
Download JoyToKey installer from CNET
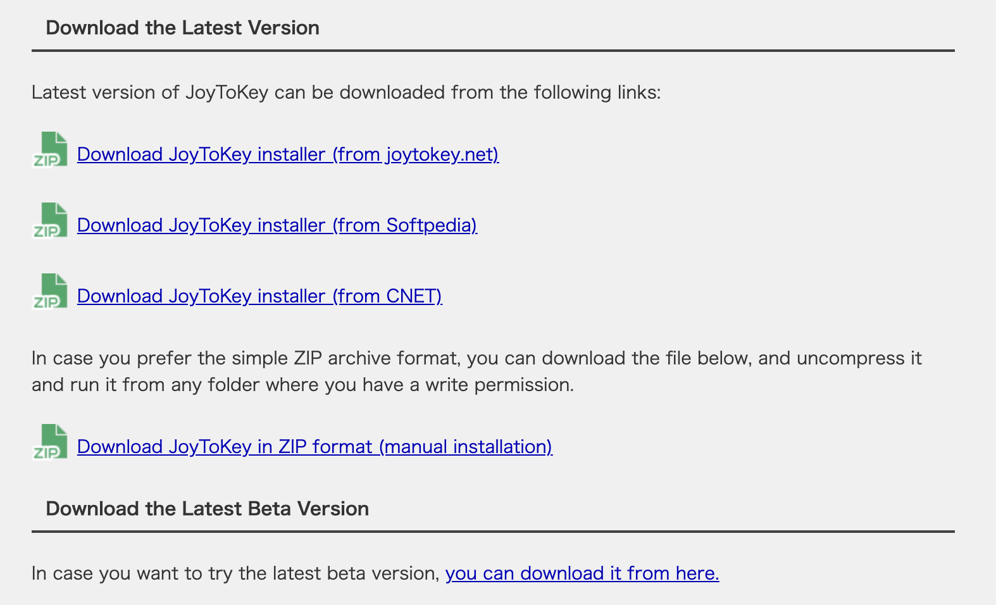pyautogui.click(x=259, y=296)
